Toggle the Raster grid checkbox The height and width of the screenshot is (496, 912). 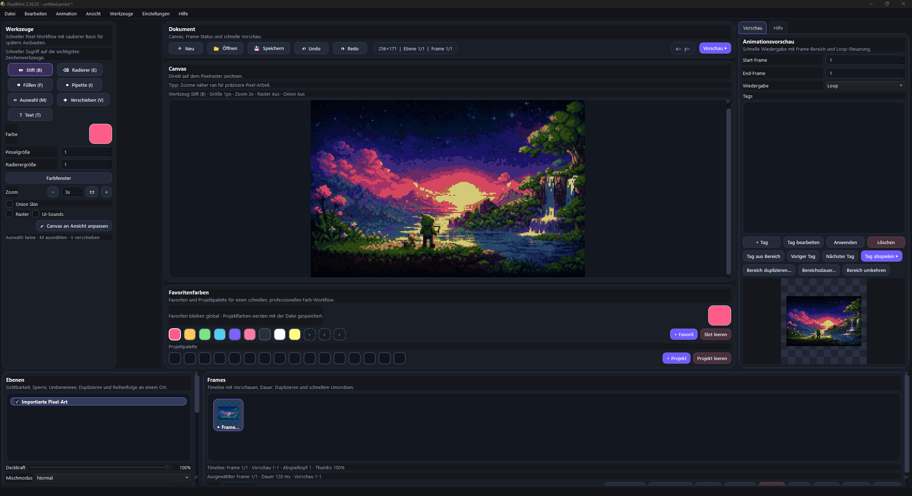pos(10,214)
